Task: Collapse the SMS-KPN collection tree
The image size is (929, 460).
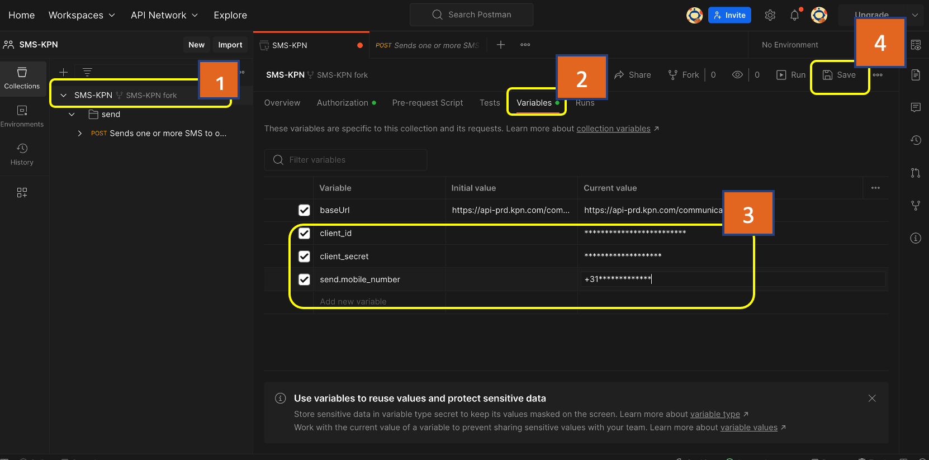Action: tap(64, 96)
